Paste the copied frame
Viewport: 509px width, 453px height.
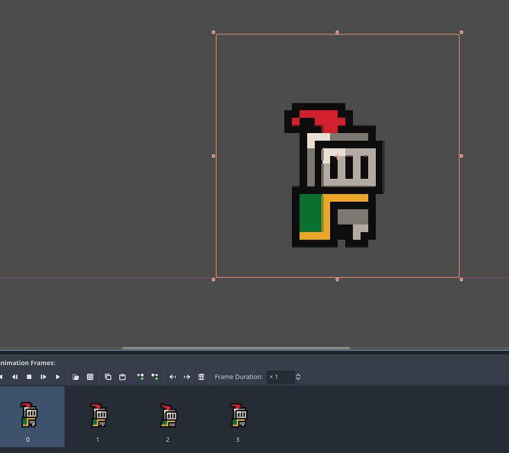point(122,377)
